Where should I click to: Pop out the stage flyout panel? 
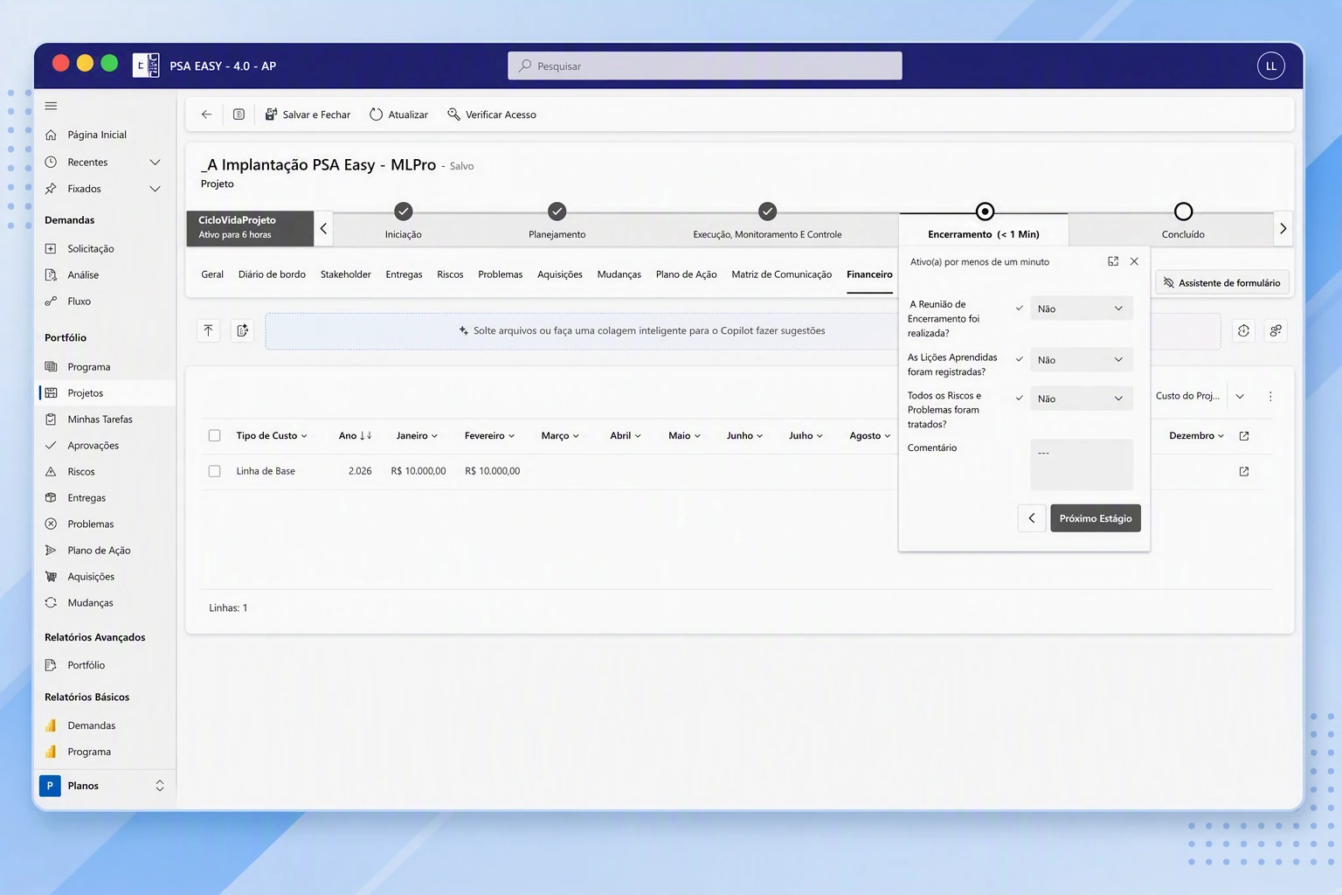[1113, 261]
